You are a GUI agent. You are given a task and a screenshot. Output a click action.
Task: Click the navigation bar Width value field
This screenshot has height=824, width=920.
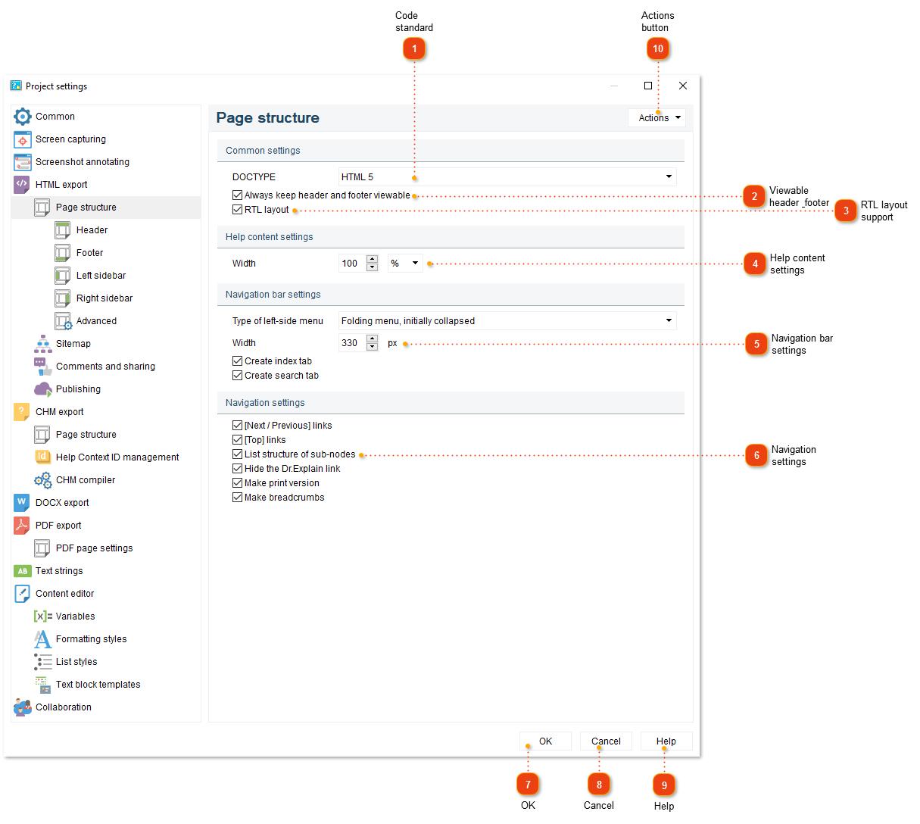click(x=352, y=343)
